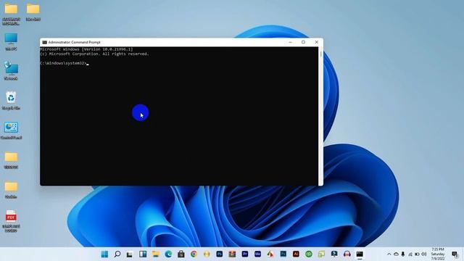Open the network status tray icon

pyautogui.click(x=410, y=254)
